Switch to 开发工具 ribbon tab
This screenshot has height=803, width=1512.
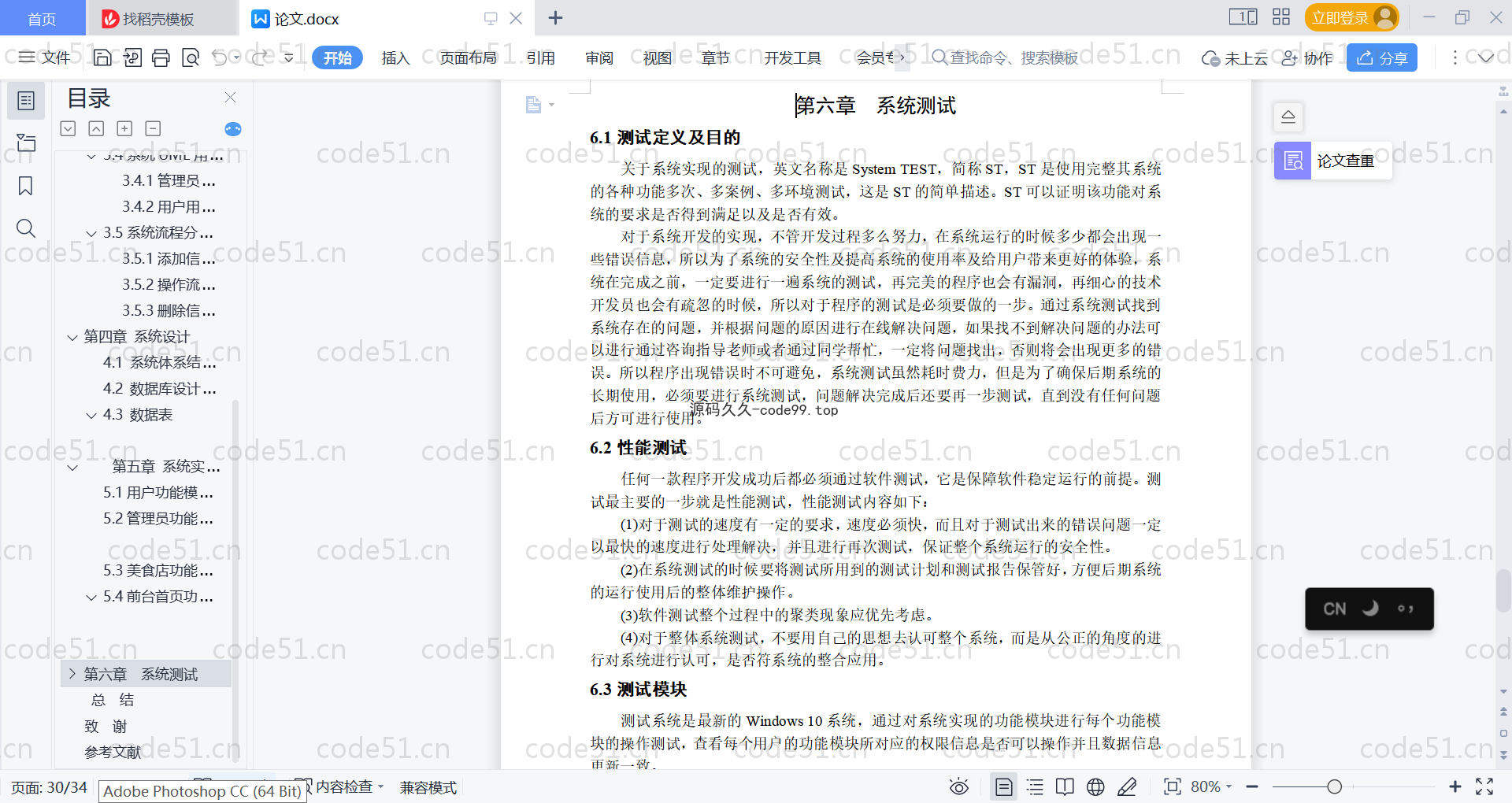(x=792, y=57)
